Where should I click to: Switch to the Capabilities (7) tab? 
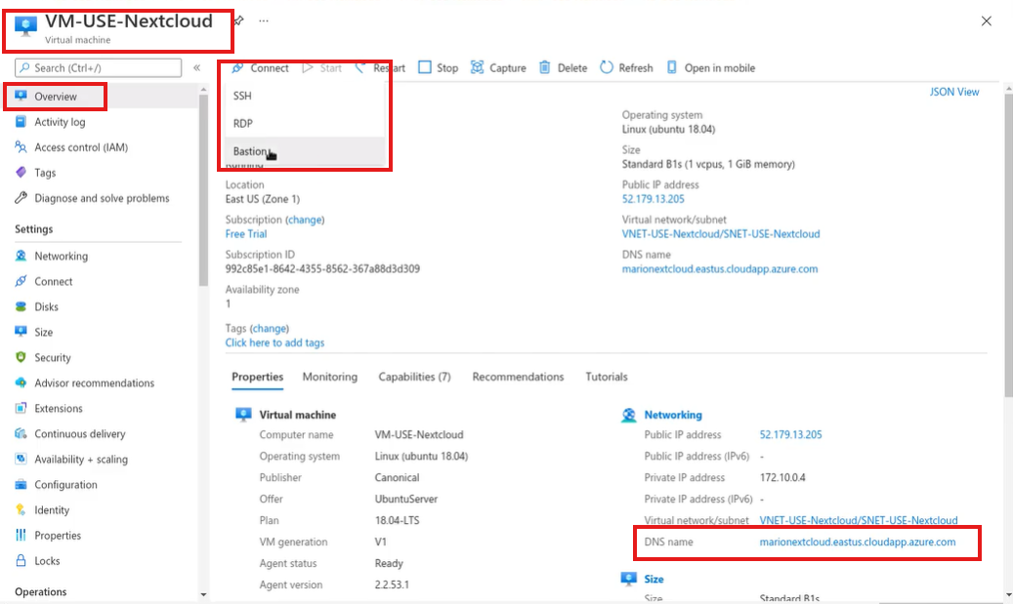coord(414,377)
